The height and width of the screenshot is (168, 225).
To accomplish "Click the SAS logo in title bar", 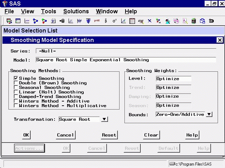I will pyautogui.click(x=5, y=3).
